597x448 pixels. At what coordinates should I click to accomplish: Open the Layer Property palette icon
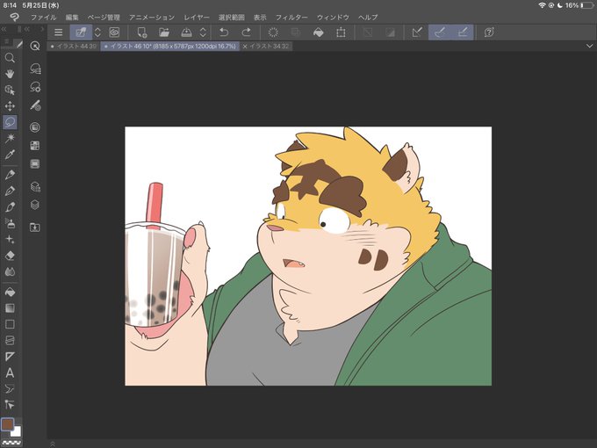click(35, 186)
